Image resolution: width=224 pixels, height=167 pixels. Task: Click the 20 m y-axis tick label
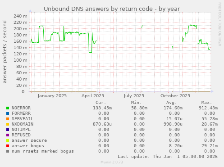click(22, 85)
